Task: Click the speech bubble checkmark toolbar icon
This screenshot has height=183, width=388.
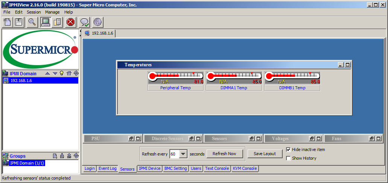Action: coord(84,22)
